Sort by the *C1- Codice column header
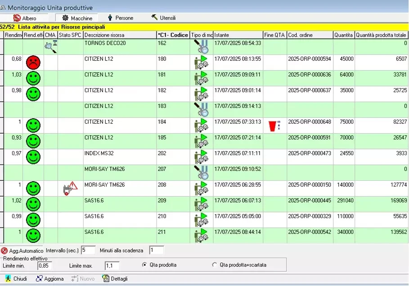 point(173,35)
